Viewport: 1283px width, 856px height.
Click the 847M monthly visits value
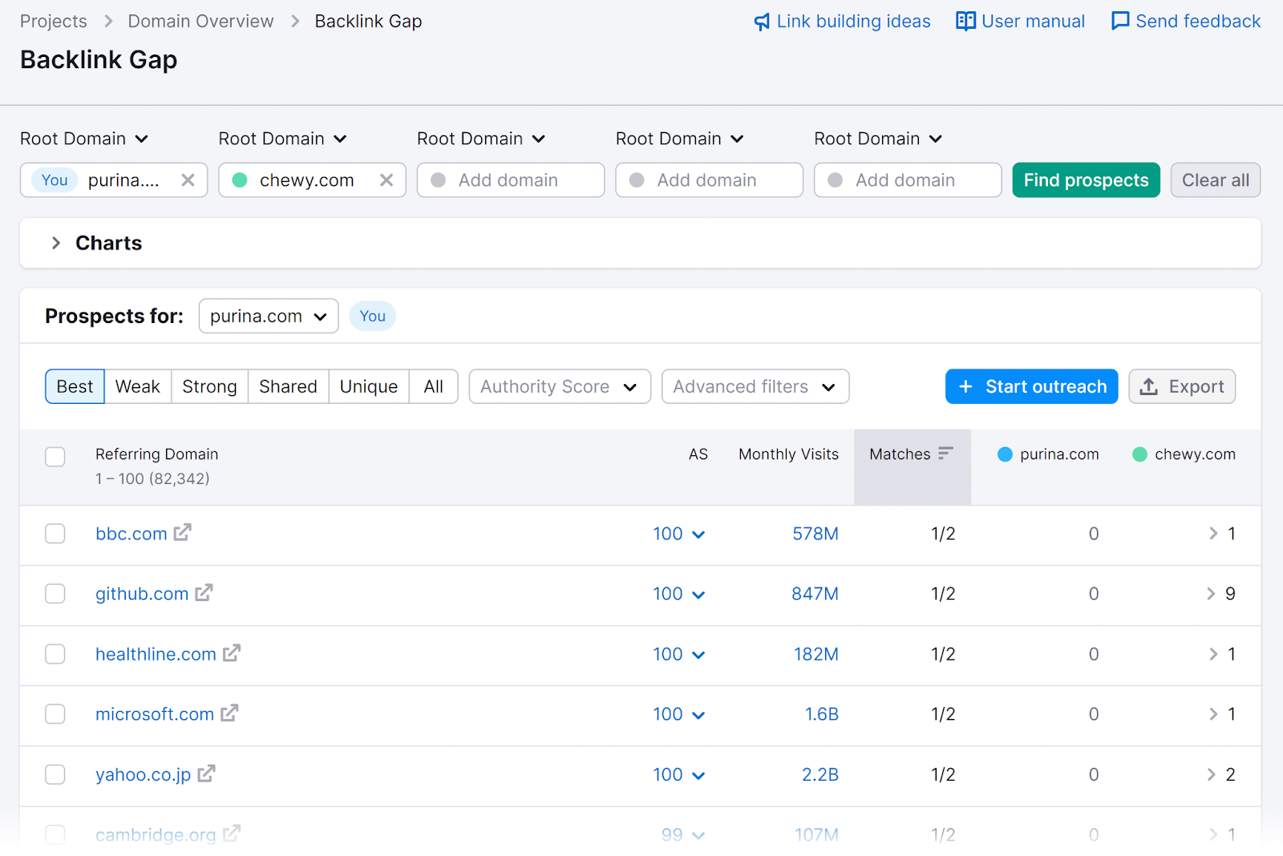tap(815, 594)
